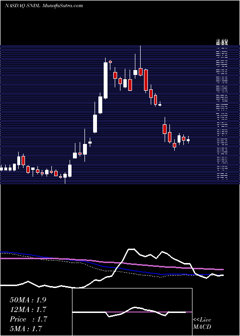Screen dimensions: 240x336
Task: Click the 5MA : 1.7 label
Action: coord(26,328)
